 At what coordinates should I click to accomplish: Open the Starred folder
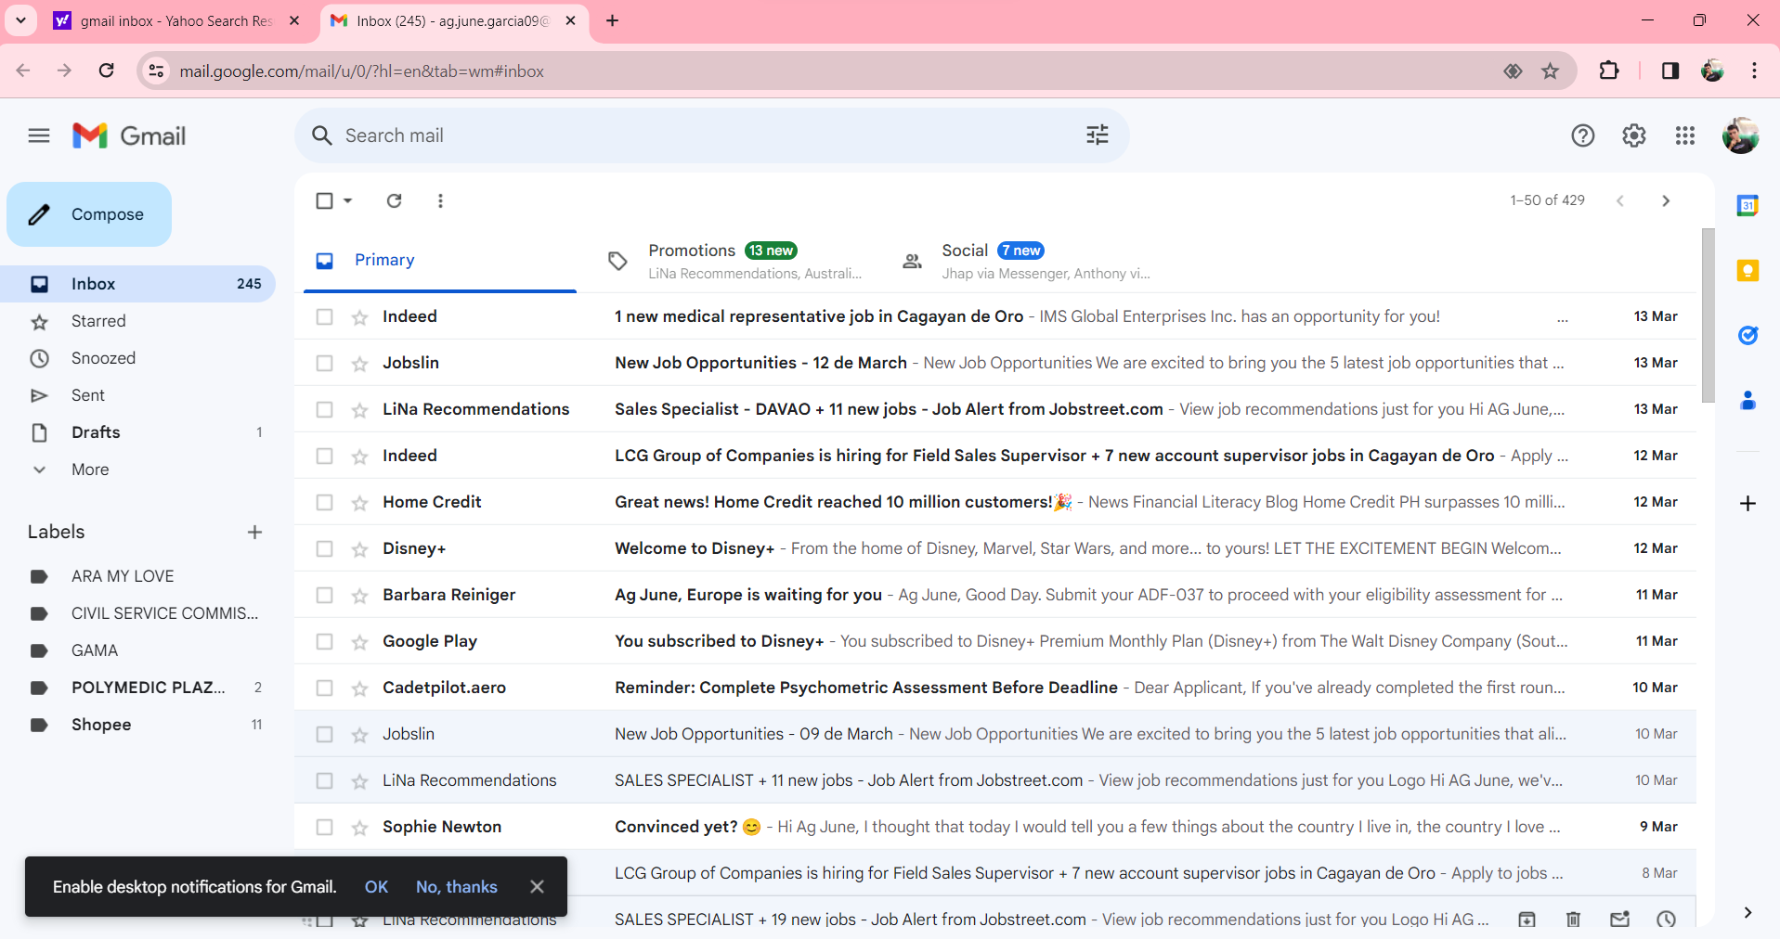click(138, 321)
